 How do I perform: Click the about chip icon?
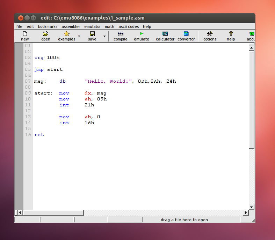click(252, 33)
